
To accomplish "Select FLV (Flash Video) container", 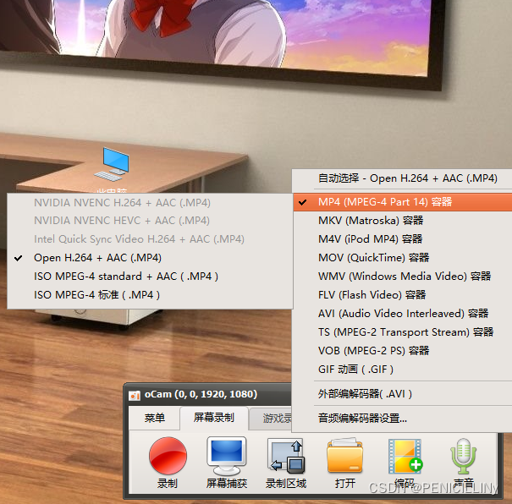I will (403, 295).
